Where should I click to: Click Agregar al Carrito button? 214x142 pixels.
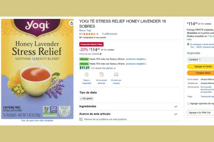[x=200, y=67]
